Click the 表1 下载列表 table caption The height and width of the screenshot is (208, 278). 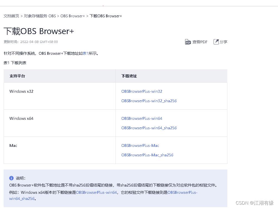click(15, 63)
